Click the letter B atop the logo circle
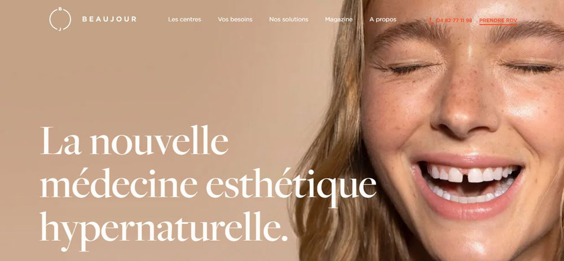The image size is (564, 261). point(60,9)
